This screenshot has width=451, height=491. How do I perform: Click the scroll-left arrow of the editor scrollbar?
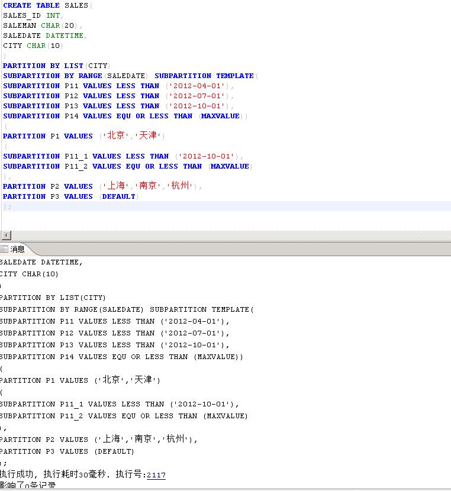point(6,235)
